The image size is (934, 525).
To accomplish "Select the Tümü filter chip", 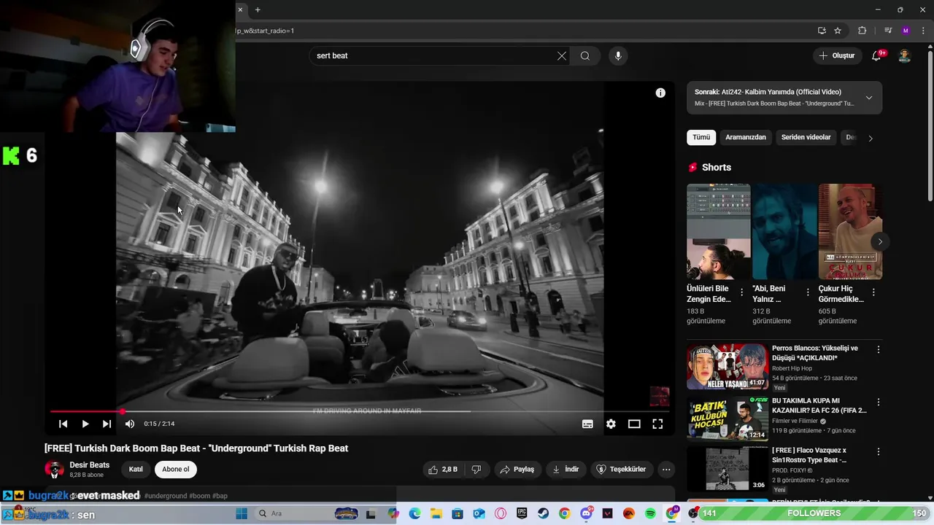I will coord(701,137).
